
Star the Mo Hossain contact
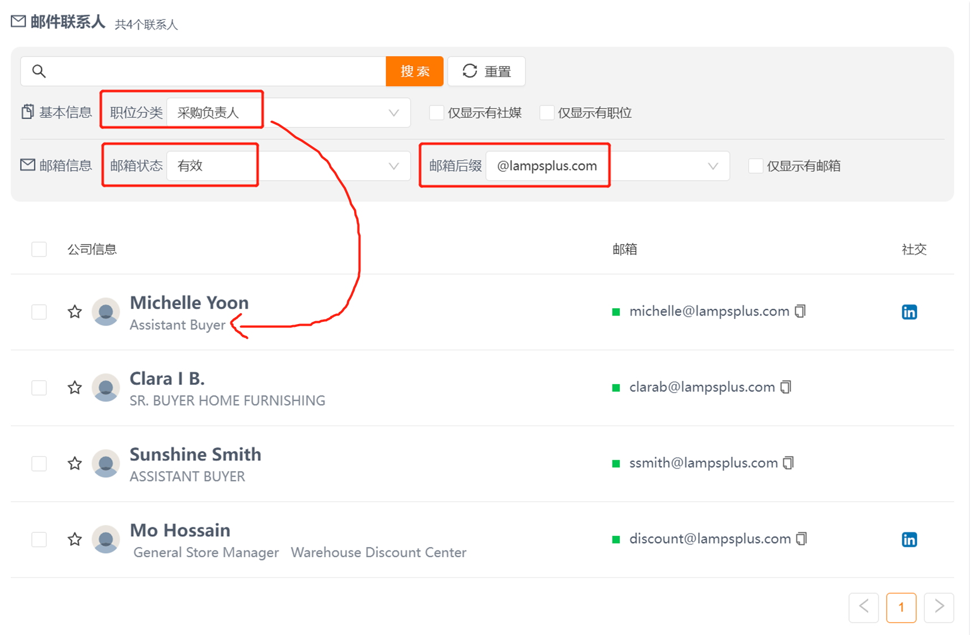coord(74,539)
